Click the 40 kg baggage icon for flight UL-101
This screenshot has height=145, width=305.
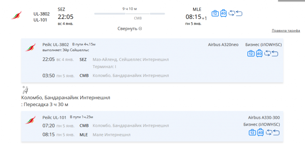[x=261, y=132]
